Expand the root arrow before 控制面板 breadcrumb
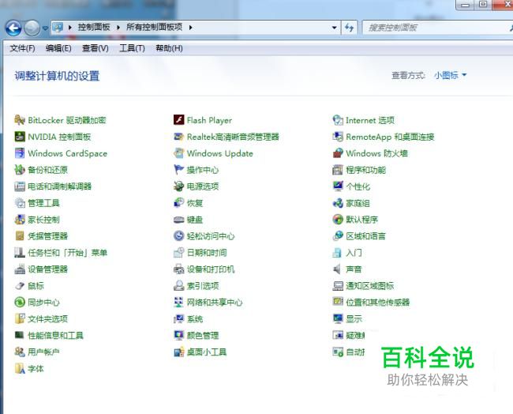Screen dimensions: 513x414 69,28
